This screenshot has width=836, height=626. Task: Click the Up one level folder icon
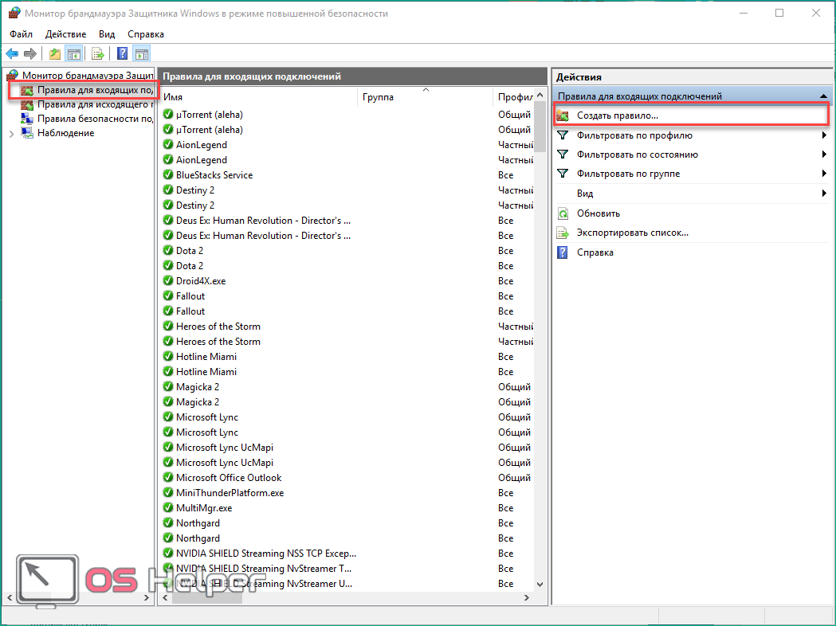click(54, 53)
